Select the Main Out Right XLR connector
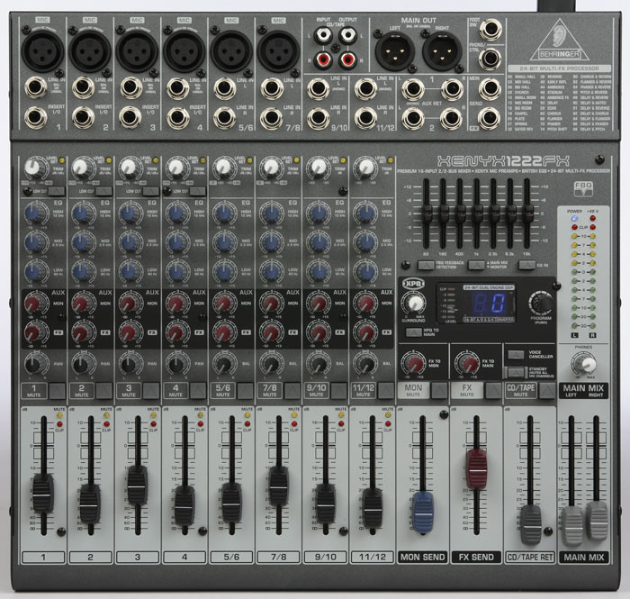The width and height of the screenshot is (630, 599). click(442, 51)
